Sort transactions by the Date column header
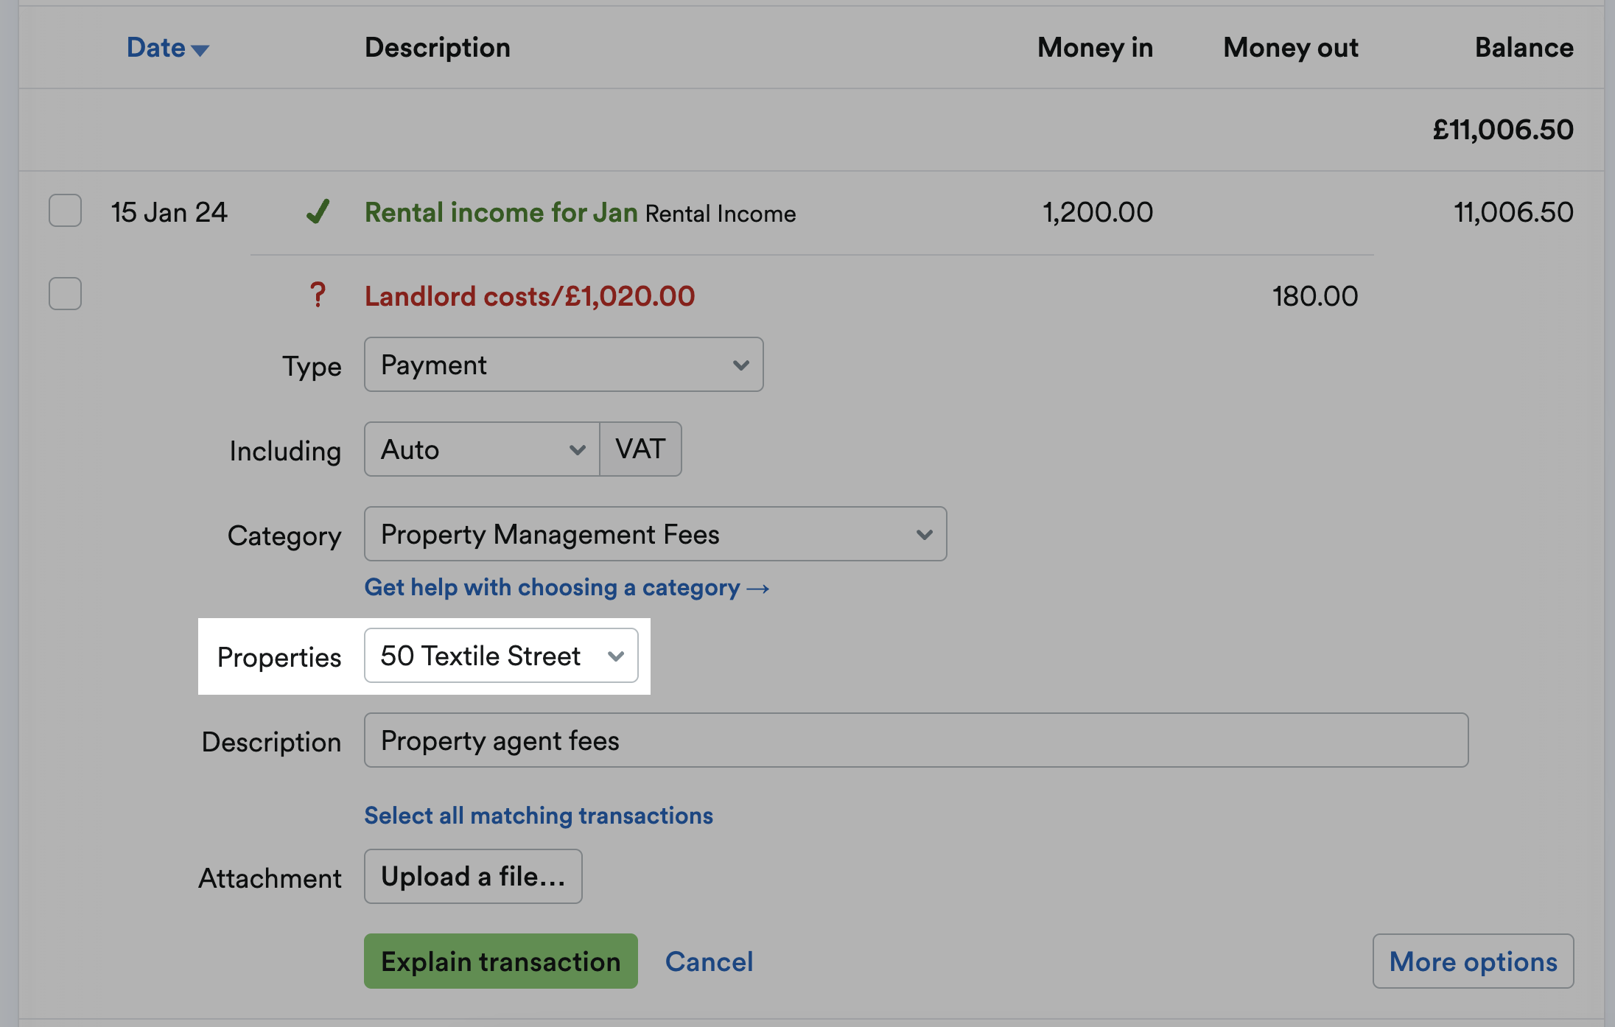The image size is (1615, 1027). point(168,48)
